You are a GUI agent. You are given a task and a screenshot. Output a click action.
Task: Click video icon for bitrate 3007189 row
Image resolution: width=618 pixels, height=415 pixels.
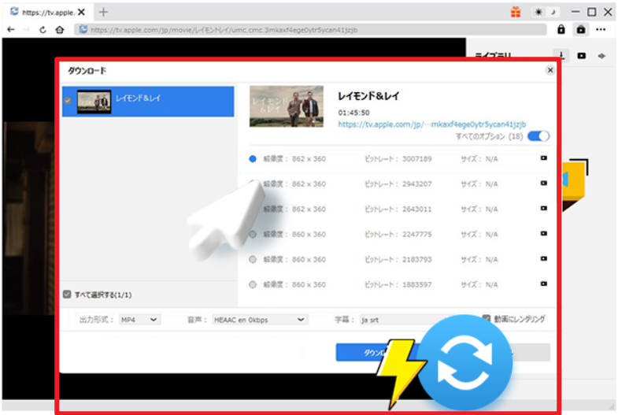(x=543, y=158)
